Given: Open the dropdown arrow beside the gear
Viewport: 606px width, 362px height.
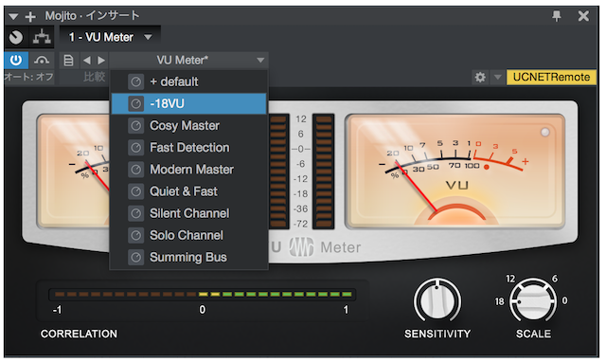Looking at the screenshot, I should point(497,78).
